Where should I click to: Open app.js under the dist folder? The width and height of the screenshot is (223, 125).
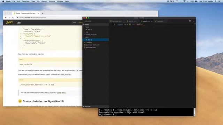95,30
